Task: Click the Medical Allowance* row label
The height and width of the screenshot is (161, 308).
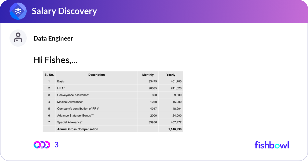Action: (x=70, y=102)
